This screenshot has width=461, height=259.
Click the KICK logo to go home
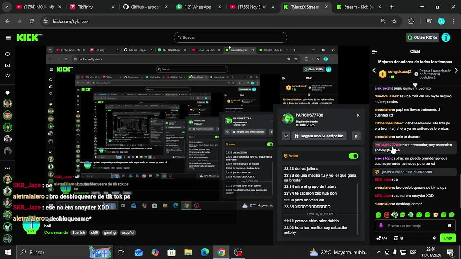30,37
